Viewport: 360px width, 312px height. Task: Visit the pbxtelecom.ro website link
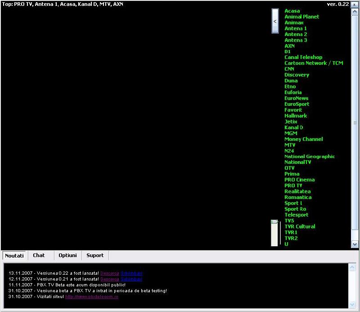(x=92, y=297)
